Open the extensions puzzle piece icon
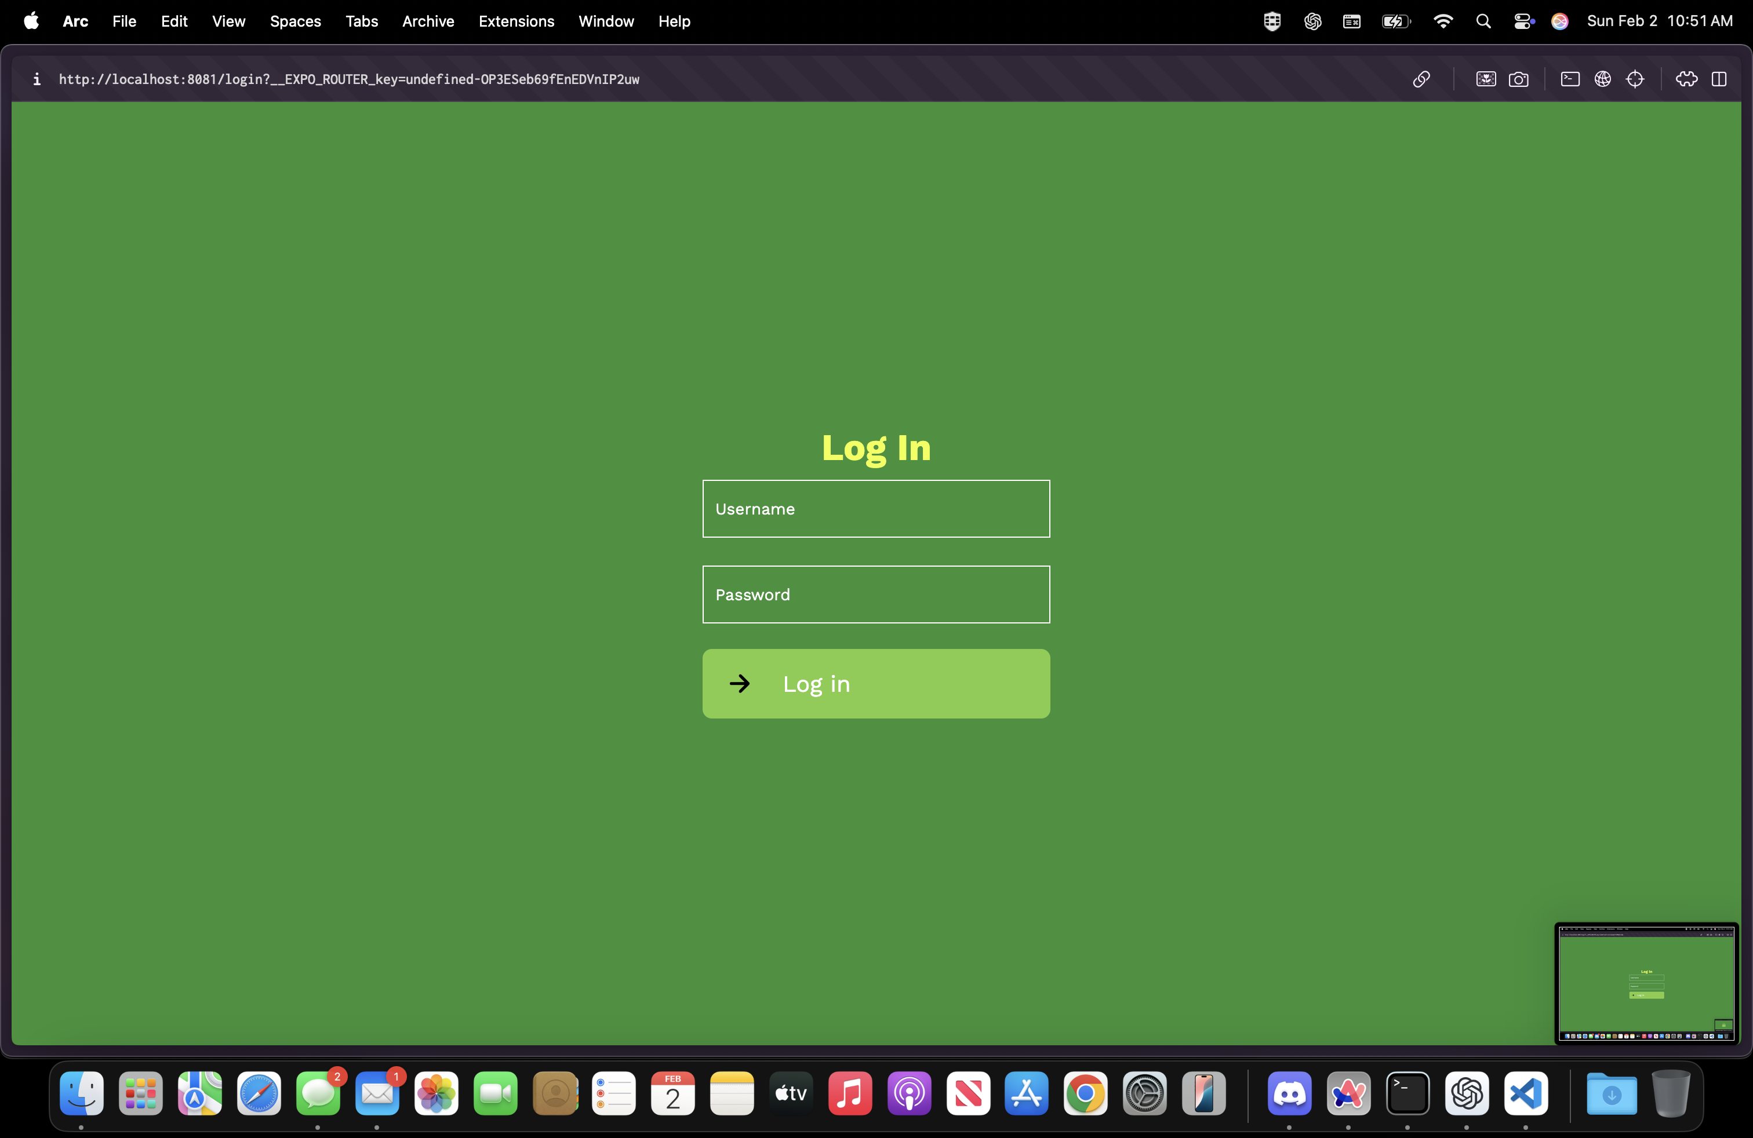The image size is (1753, 1138). (1686, 79)
